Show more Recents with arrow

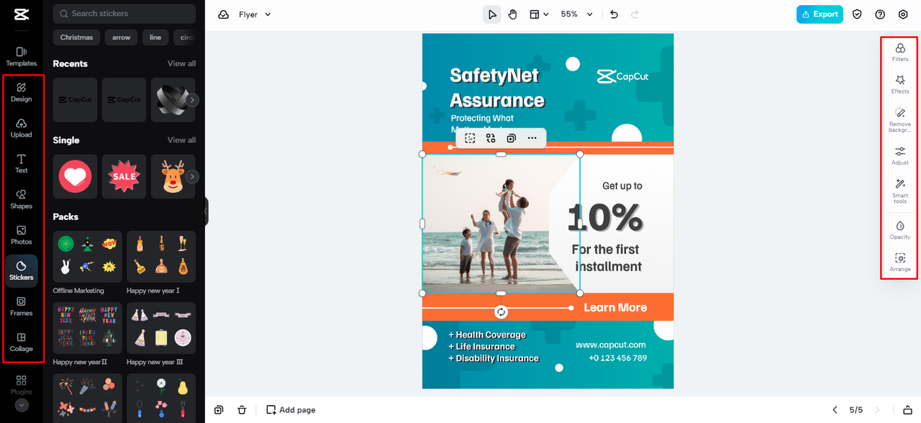click(192, 100)
